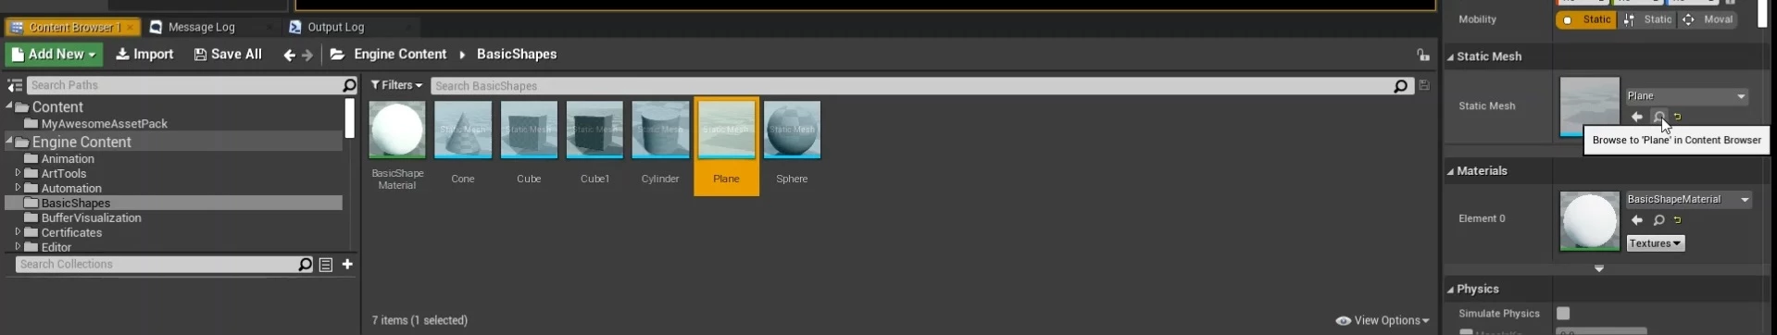
Task: Open the Filters dropdown
Action: point(396,85)
